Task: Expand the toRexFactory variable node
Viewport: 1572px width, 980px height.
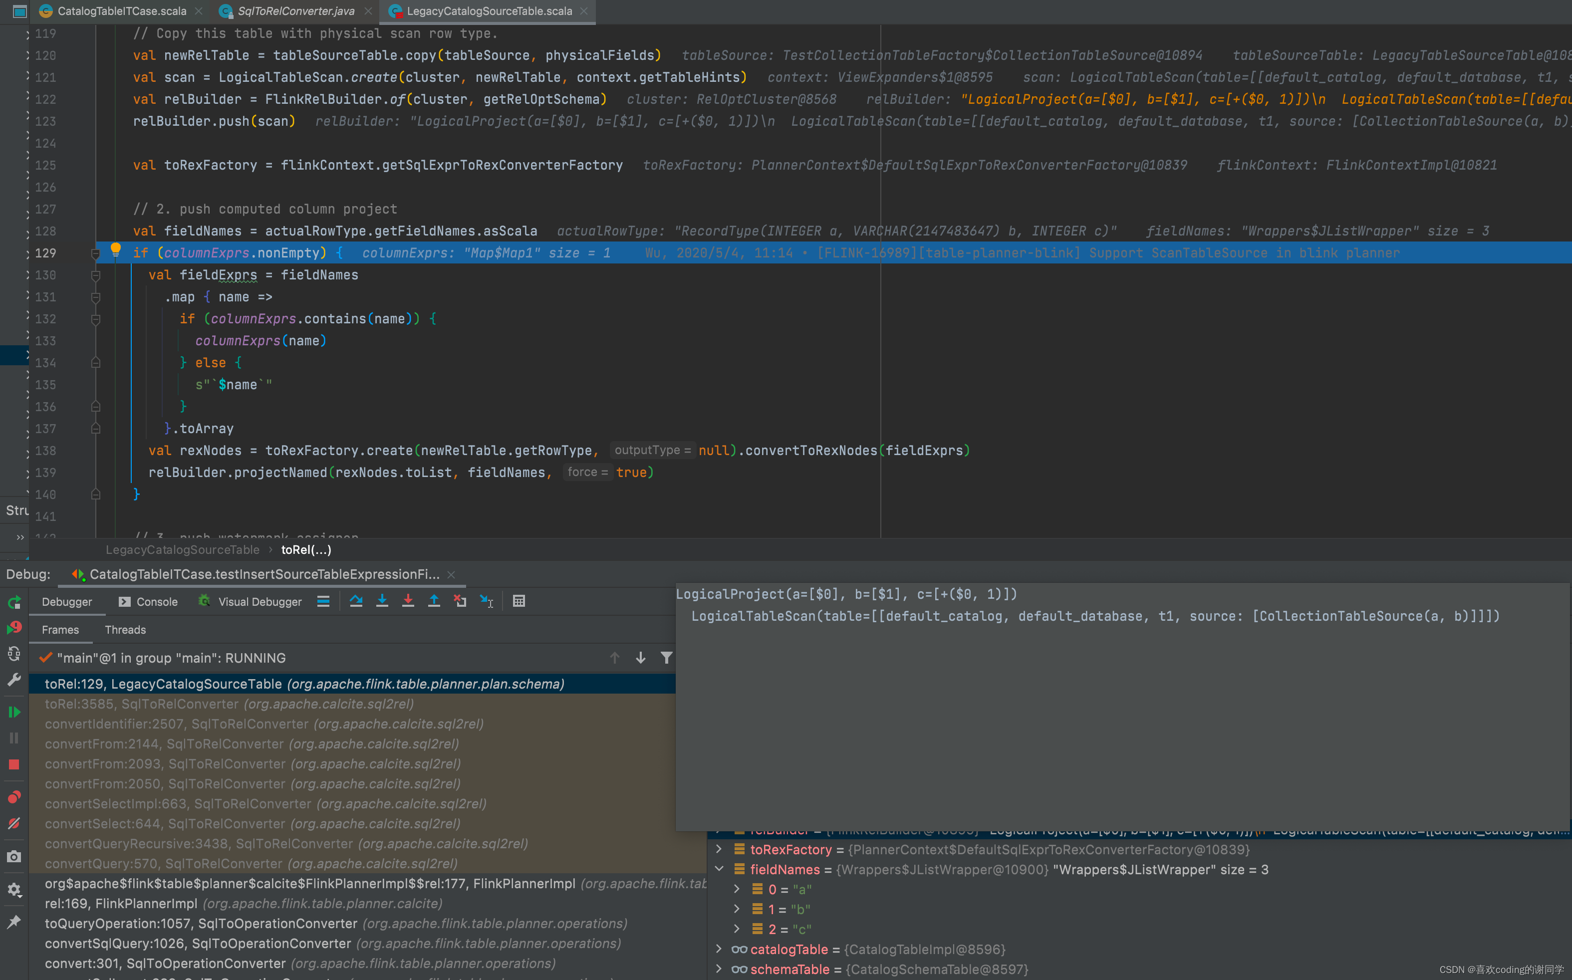Action: [718, 849]
